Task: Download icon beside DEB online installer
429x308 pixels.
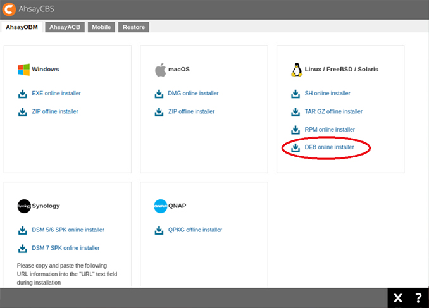Action: click(295, 147)
